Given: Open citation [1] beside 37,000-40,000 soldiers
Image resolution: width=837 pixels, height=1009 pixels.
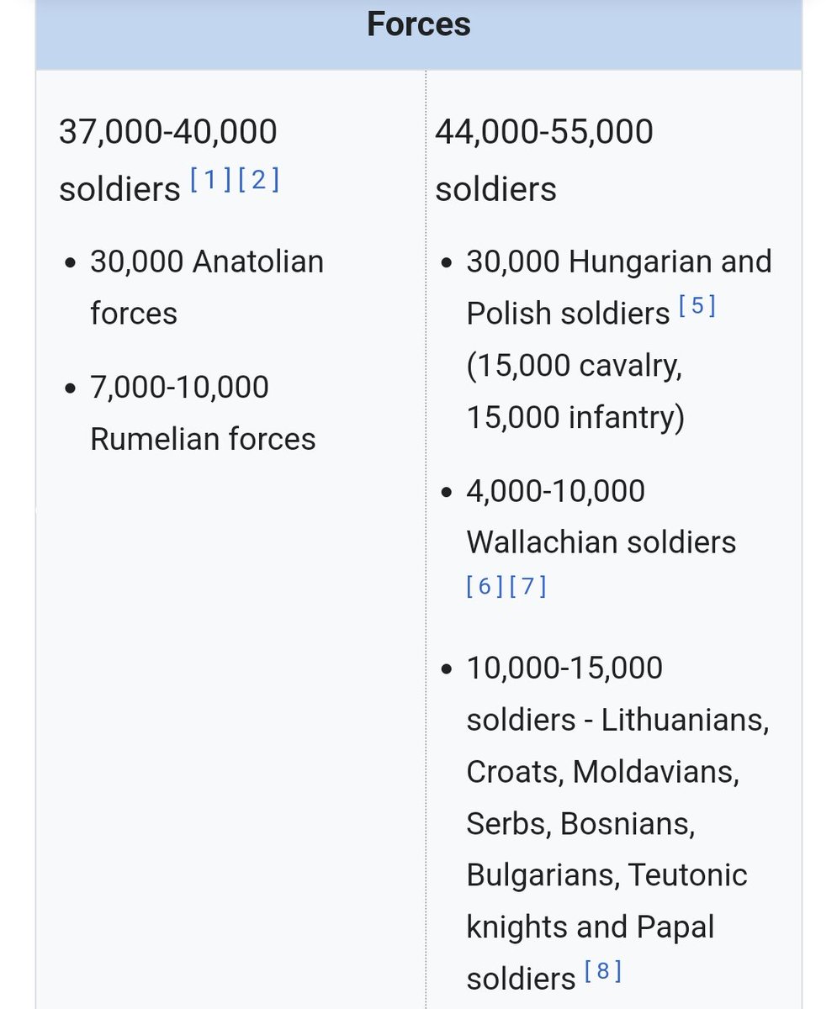Looking at the screenshot, I should 211,180.
